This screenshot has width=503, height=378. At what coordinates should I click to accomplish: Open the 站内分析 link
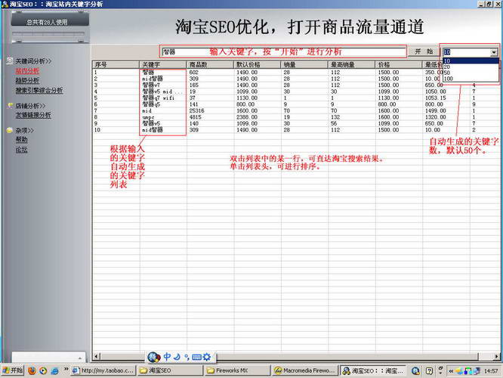(x=28, y=71)
